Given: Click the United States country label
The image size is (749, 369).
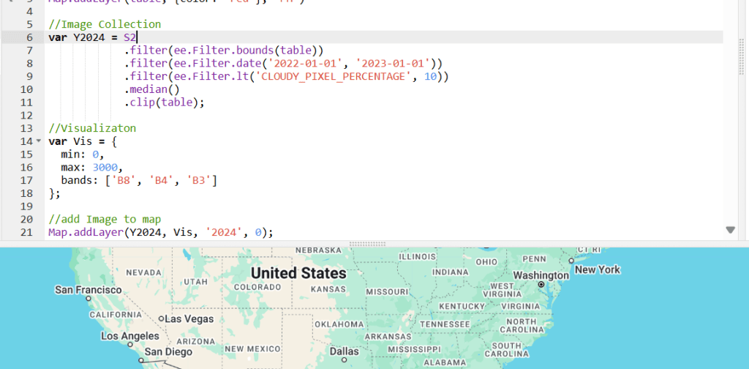Looking at the screenshot, I should (298, 273).
